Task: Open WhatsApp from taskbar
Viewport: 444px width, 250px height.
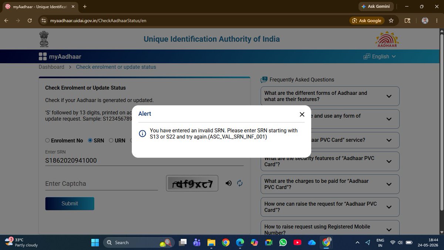Action: pyautogui.click(x=283, y=243)
